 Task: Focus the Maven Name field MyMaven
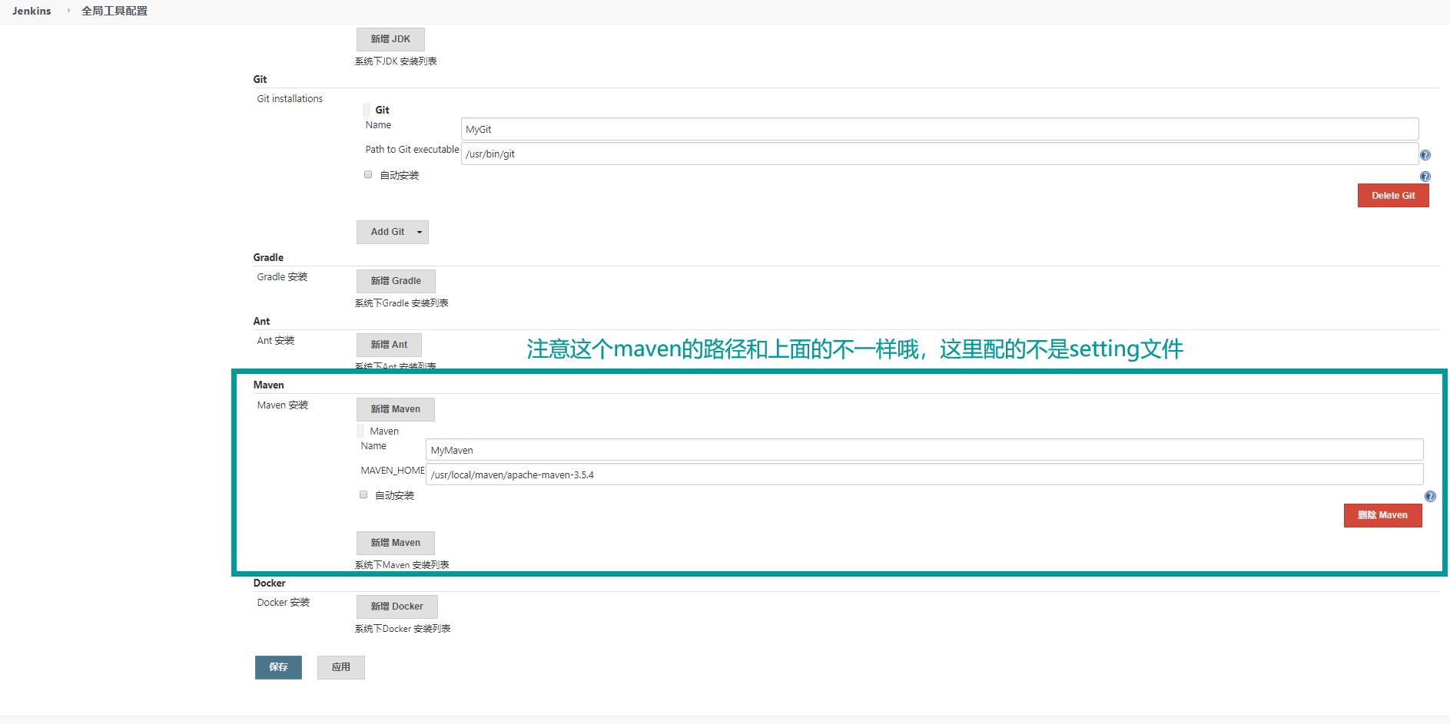(x=924, y=450)
